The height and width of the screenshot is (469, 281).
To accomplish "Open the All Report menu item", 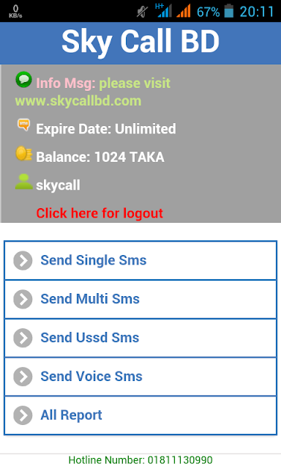I will coord(140,416).
